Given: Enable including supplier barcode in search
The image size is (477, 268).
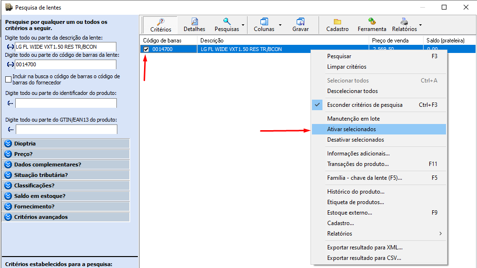Looking at the screenshot, I should coord(8,80).
